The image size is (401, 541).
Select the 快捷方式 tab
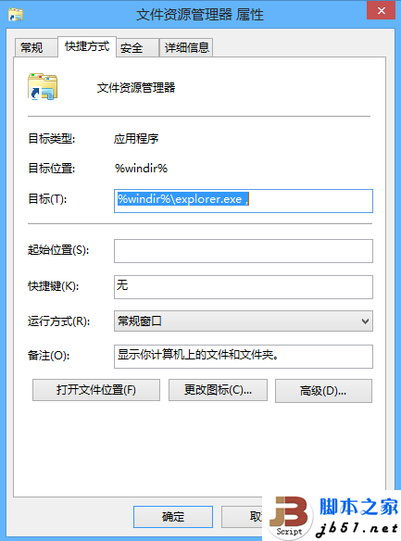click(x=87, y=46)
